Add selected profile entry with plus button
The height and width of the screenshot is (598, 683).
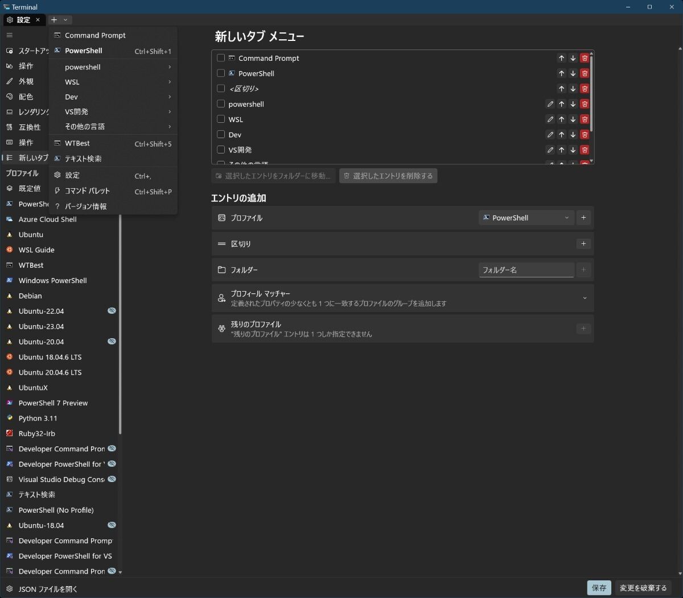coord(583,218)
